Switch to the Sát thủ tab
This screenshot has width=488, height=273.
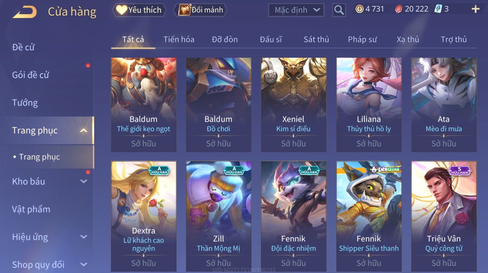click(x=316, y=40)
